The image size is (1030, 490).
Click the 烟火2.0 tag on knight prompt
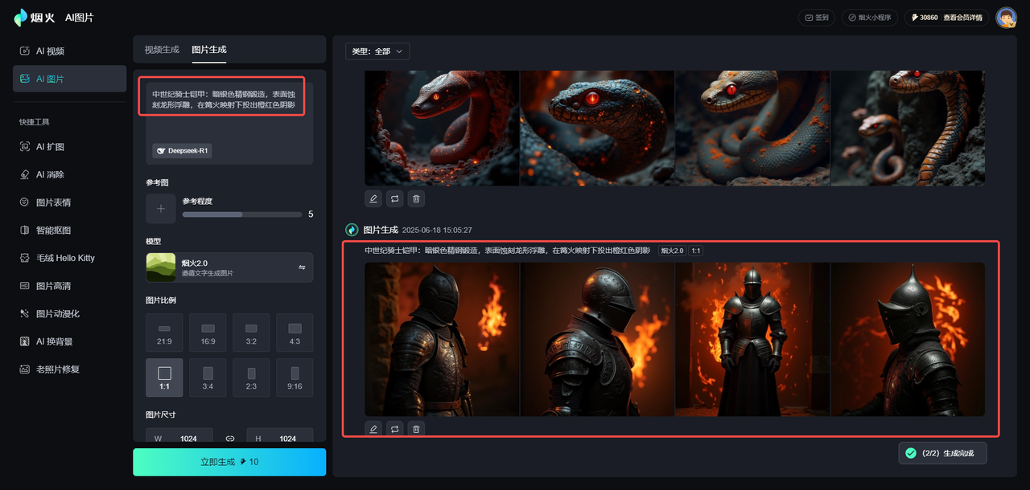(x=672, y=251)
